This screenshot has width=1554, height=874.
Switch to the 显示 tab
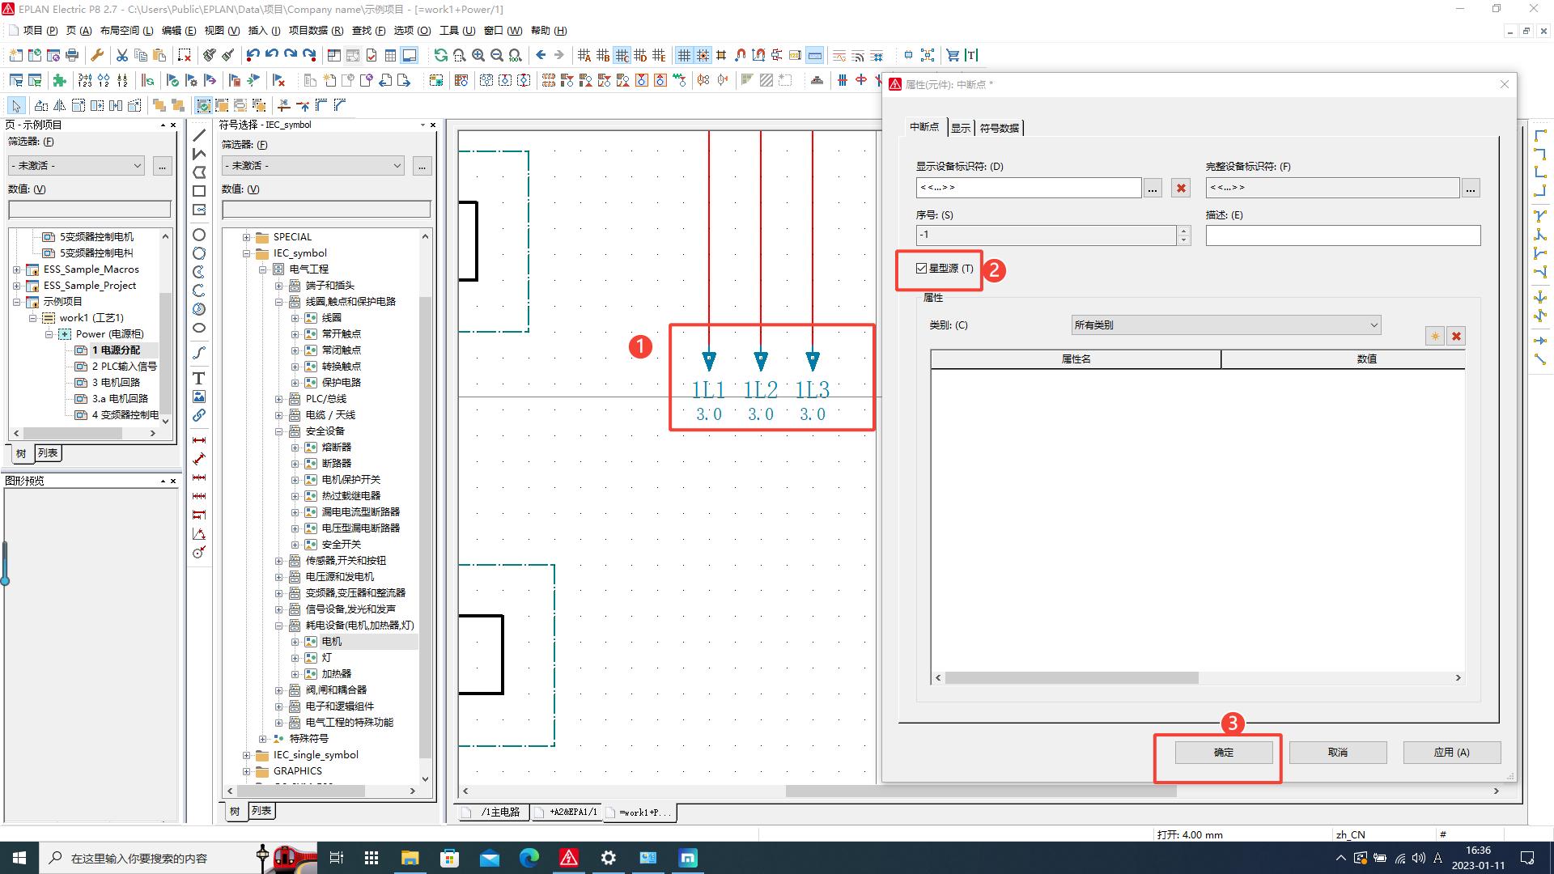pyautogui.click(x=960, y=128)
